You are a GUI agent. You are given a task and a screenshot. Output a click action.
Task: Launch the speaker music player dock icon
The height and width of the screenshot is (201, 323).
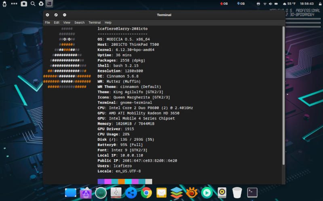pos(222,193)
